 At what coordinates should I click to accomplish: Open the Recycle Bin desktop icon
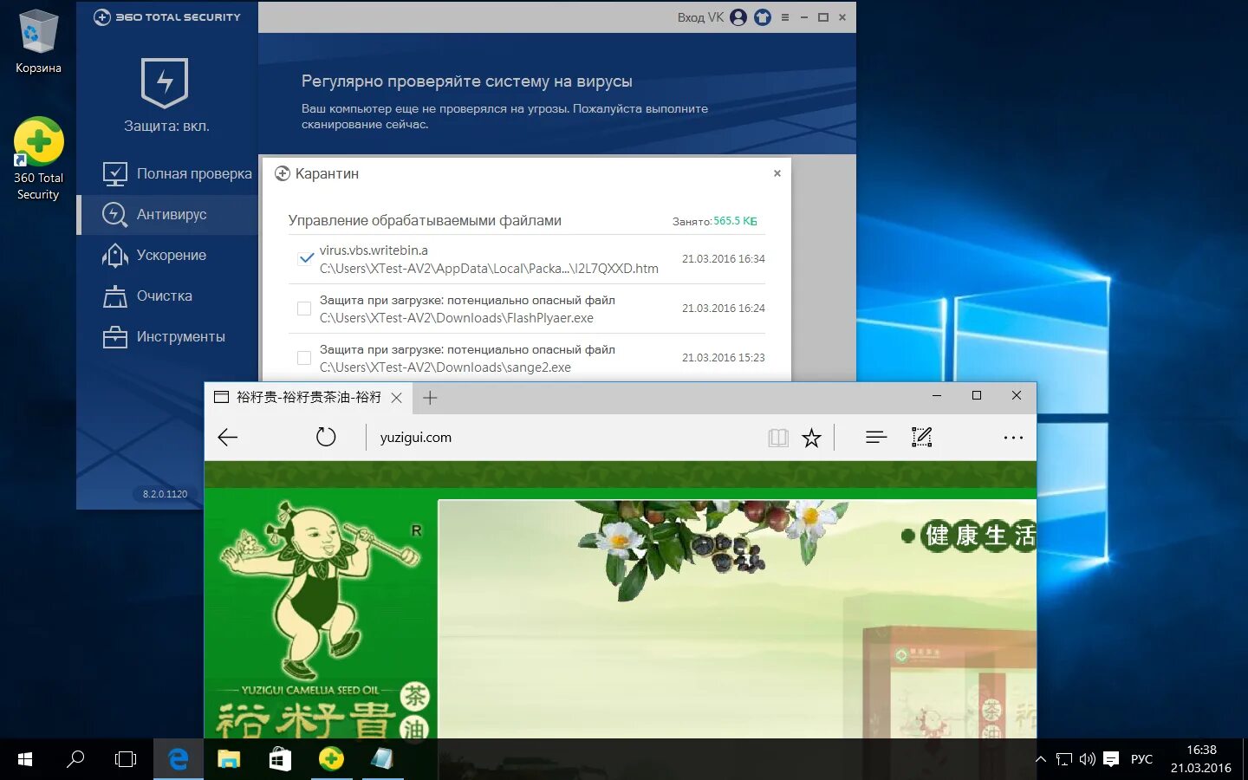click(x=38, y=42)
